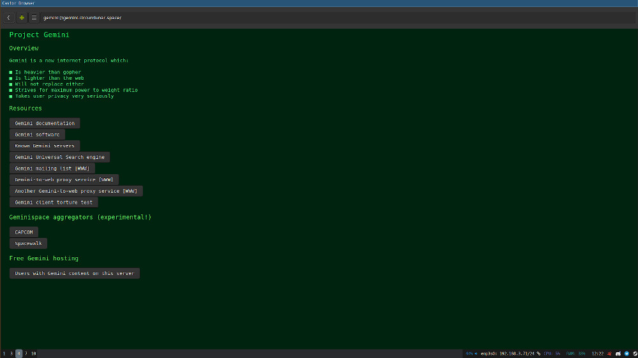
Task: Click the bullet 'Will not replace either'
Action: 50,84
